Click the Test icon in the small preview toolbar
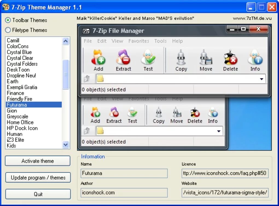Screen dimensions: 279x206 point(132,112)
